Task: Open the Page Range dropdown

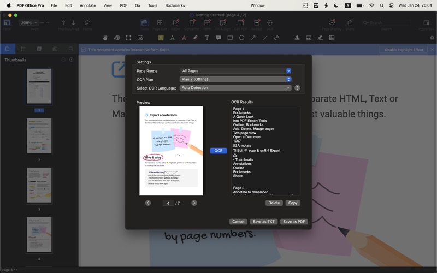Action: point(235,71)
